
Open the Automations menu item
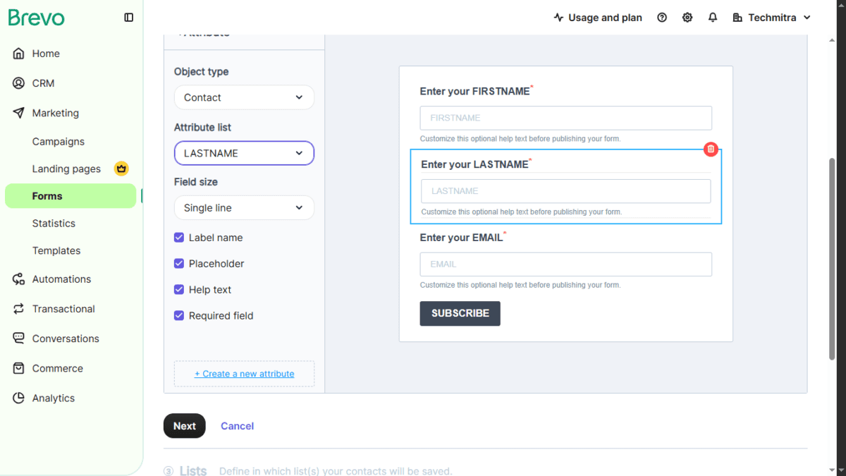[x=61, y=279]
